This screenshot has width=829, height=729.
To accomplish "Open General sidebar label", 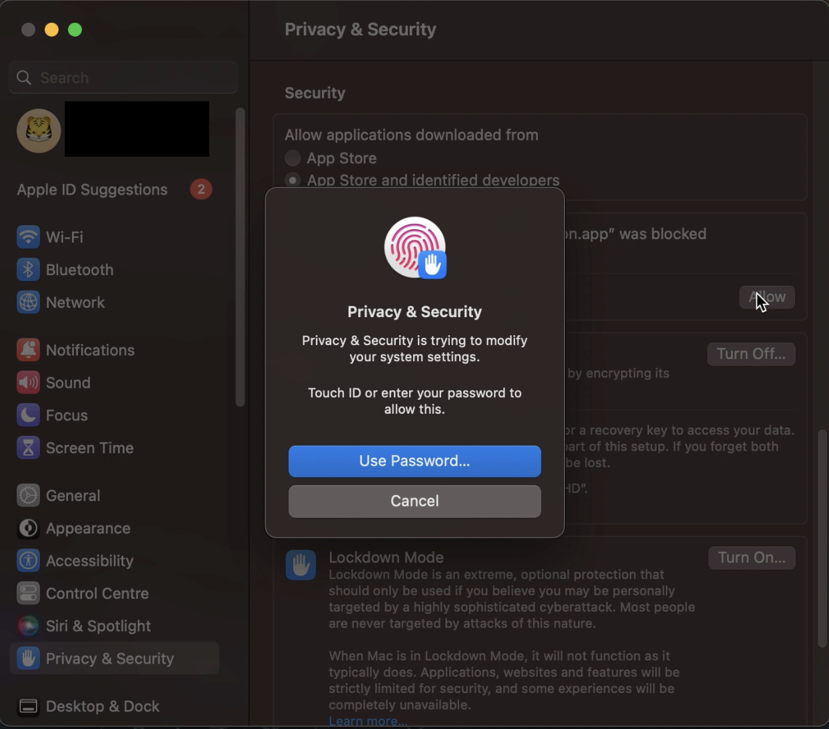I will [73, 495].
